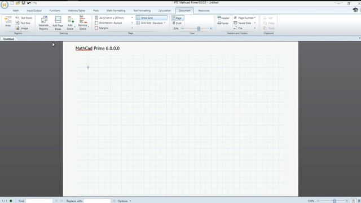Open the Calculation ribbon tab
This screenshot has height=203, width=361.
point(165,11)
